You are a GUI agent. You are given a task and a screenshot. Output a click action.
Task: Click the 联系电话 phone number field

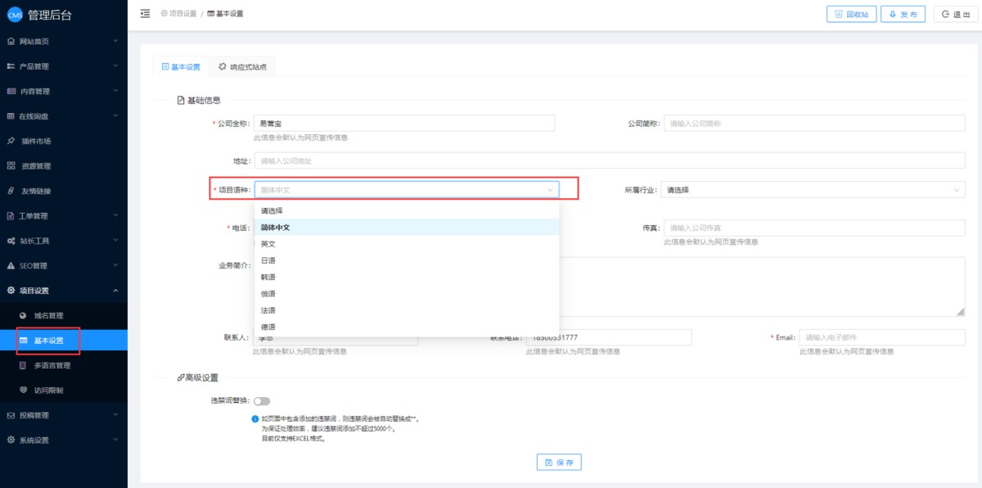609,337
